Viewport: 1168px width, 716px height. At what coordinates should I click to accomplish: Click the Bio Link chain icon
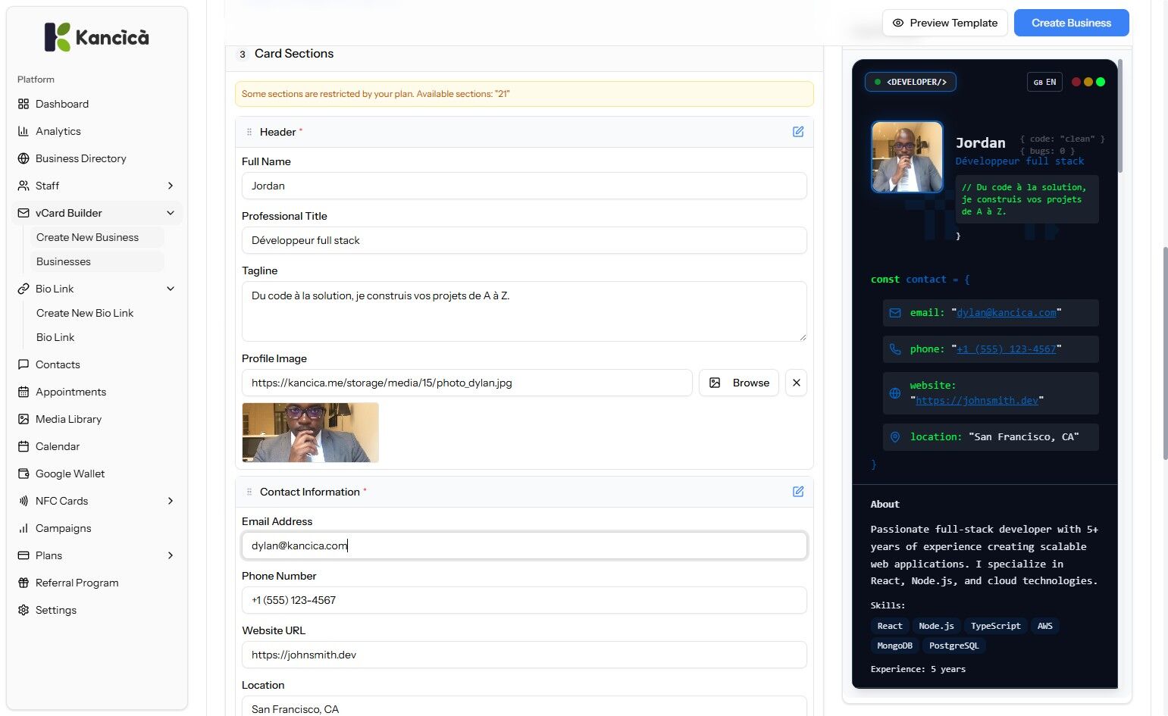(23, 289)
